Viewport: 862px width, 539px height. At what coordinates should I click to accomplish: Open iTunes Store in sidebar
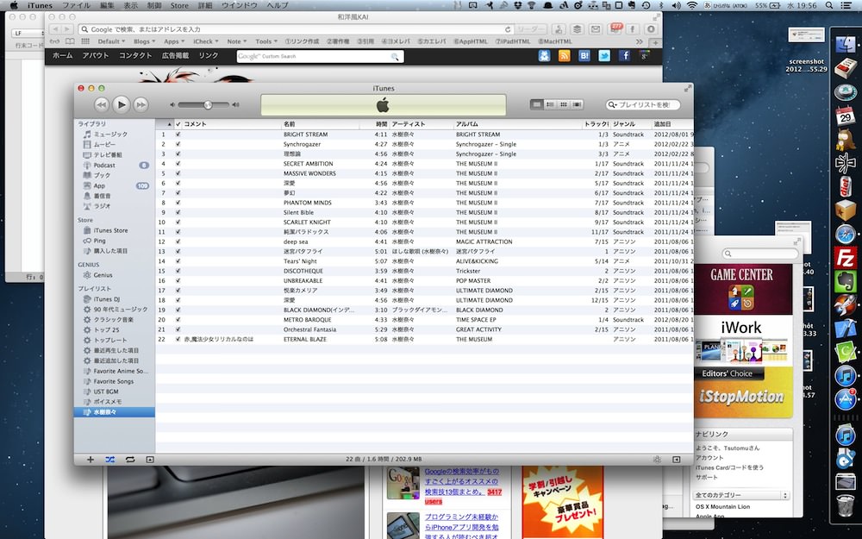[110, 230]
